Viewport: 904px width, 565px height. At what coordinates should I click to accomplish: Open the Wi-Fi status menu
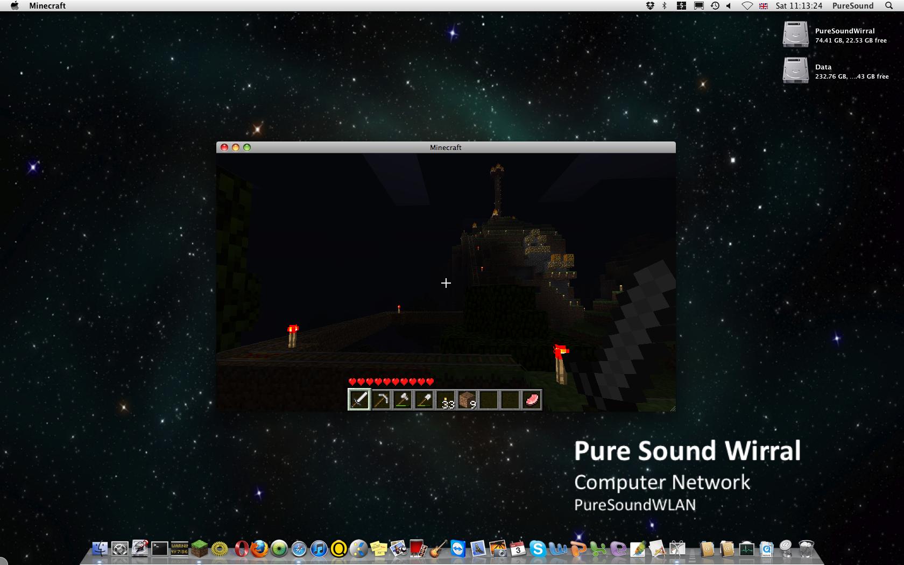[747, 5]
